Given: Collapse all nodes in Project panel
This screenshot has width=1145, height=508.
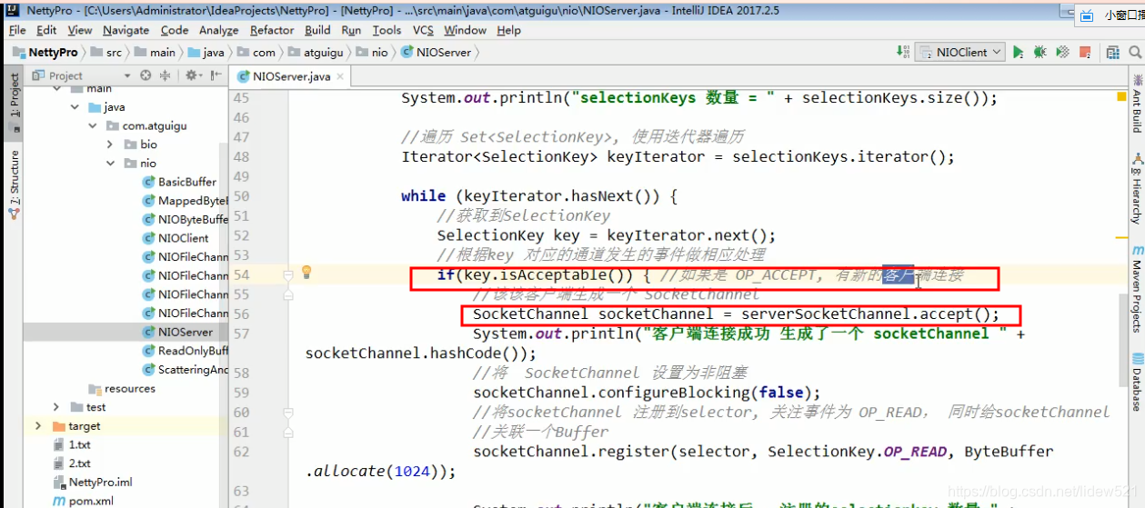Looking at the screenshot, I should [x=166, y=75].
